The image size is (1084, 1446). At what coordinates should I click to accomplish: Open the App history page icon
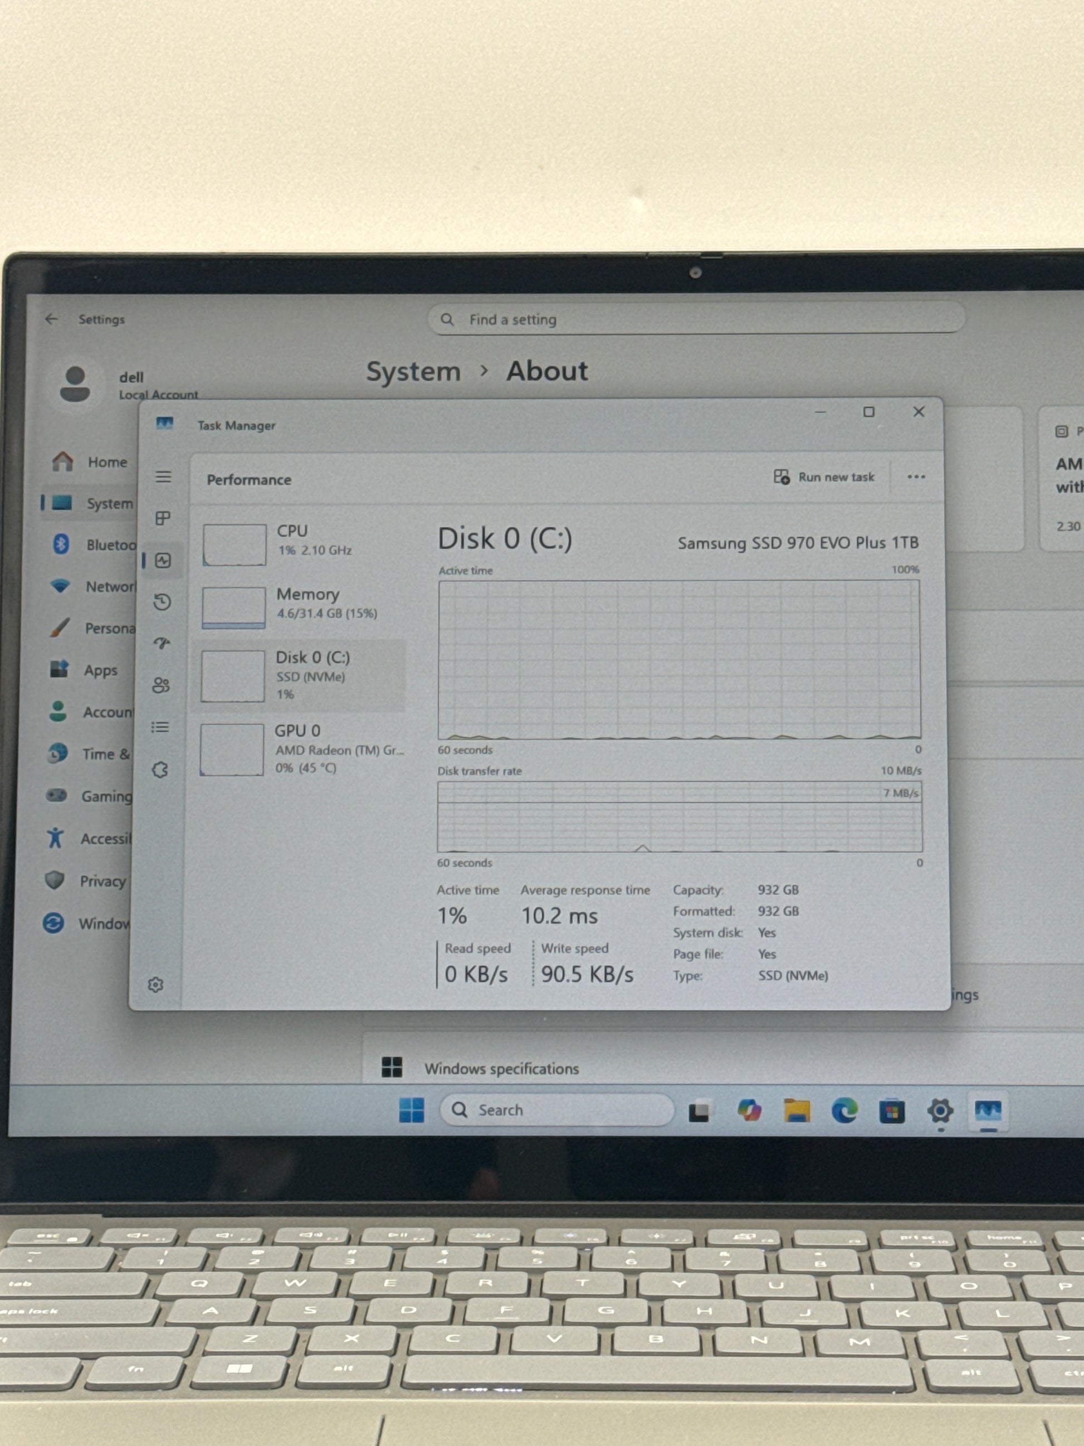[x=162, y=602]
